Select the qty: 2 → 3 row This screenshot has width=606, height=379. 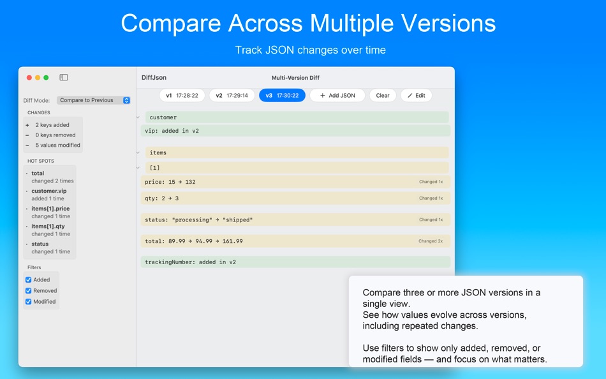click(295, 198)
